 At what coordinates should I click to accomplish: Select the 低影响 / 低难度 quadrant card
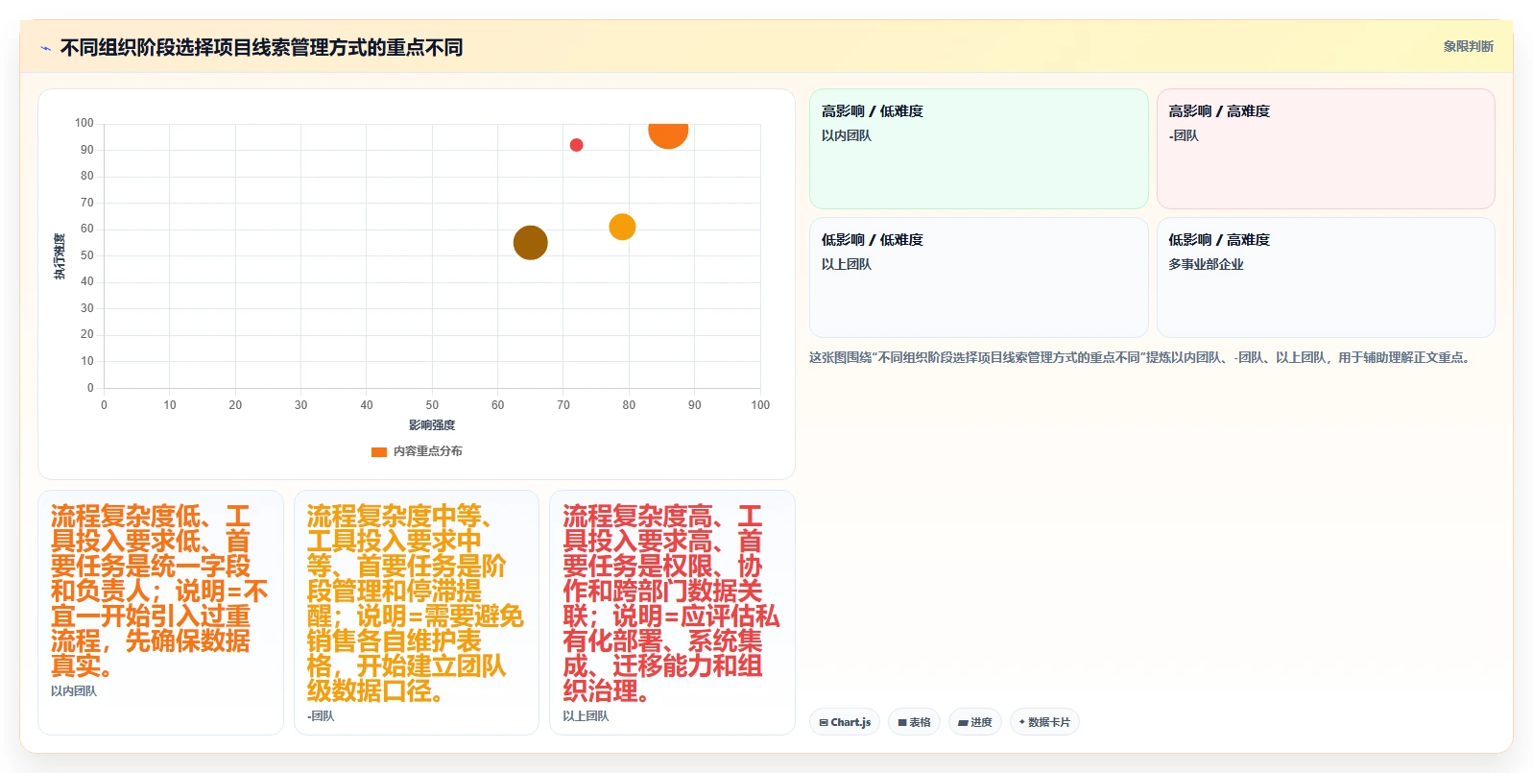point(978,278)
